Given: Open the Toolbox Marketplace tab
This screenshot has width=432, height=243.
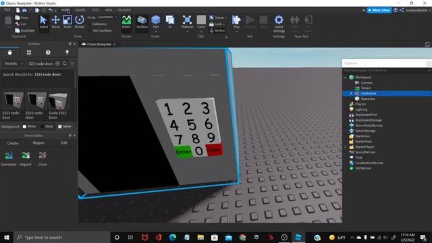Looking at the screenshot, I should [10, 53].
